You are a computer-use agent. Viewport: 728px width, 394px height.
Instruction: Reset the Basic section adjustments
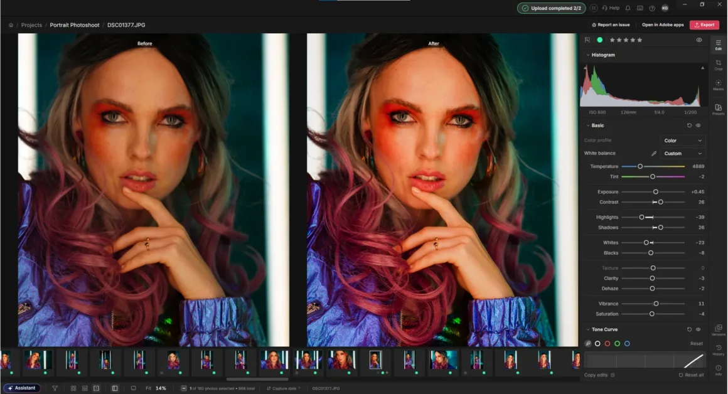pos(689,125)
